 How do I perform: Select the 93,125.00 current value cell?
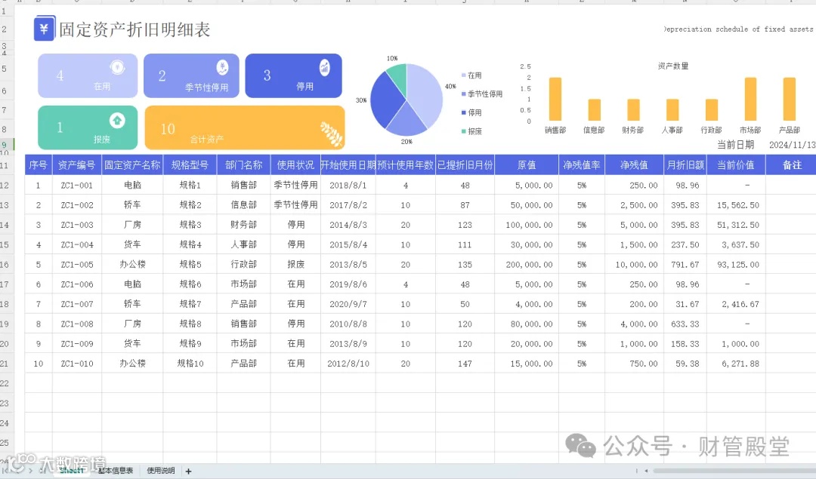(736, 265)
